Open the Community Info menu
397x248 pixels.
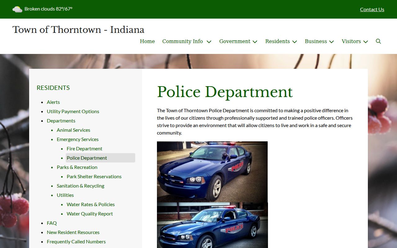(182, 41)
